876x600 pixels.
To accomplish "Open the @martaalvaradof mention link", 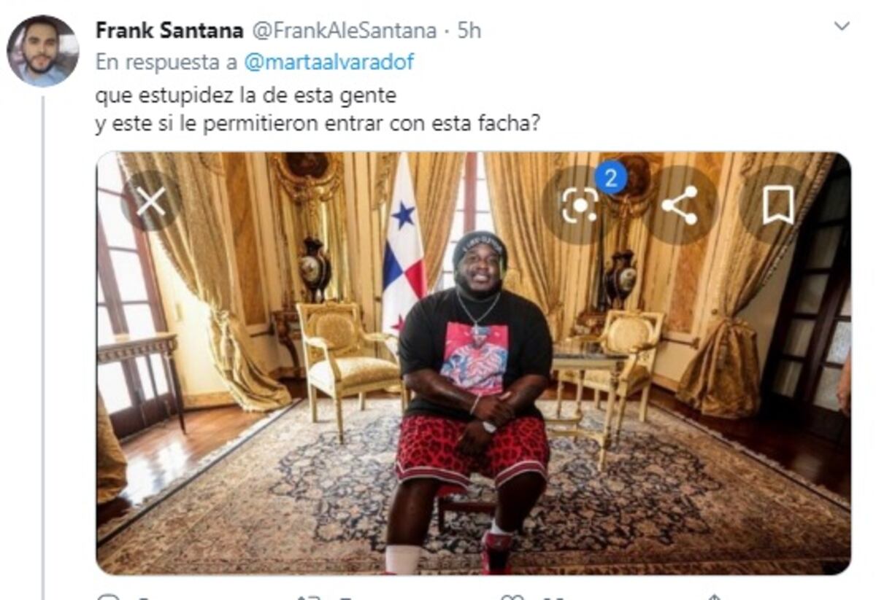I will (328, 63).
